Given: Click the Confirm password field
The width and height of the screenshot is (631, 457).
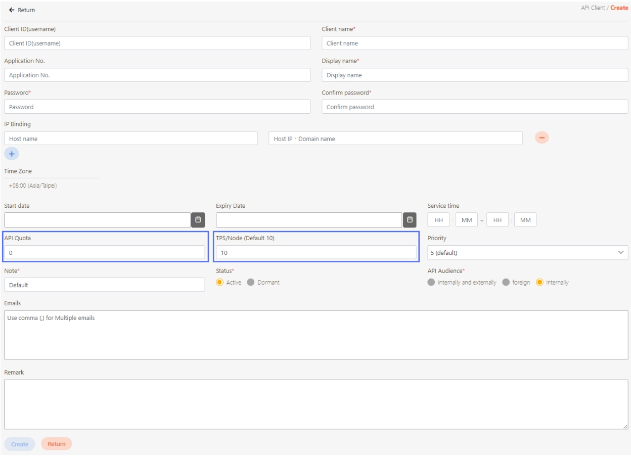Looking at the screenshot, I should [475, 107].
